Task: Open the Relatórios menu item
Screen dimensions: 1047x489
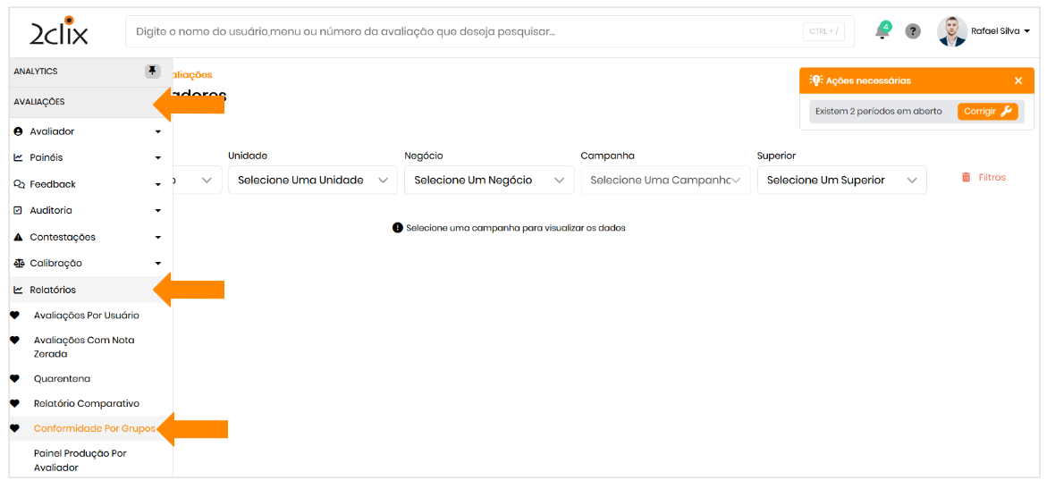Action: [54, 290]
